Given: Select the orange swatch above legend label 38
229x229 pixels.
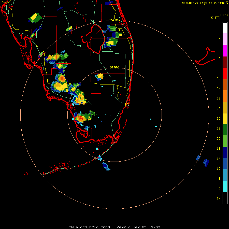Looking at the screenshot, I should point(225,96).
